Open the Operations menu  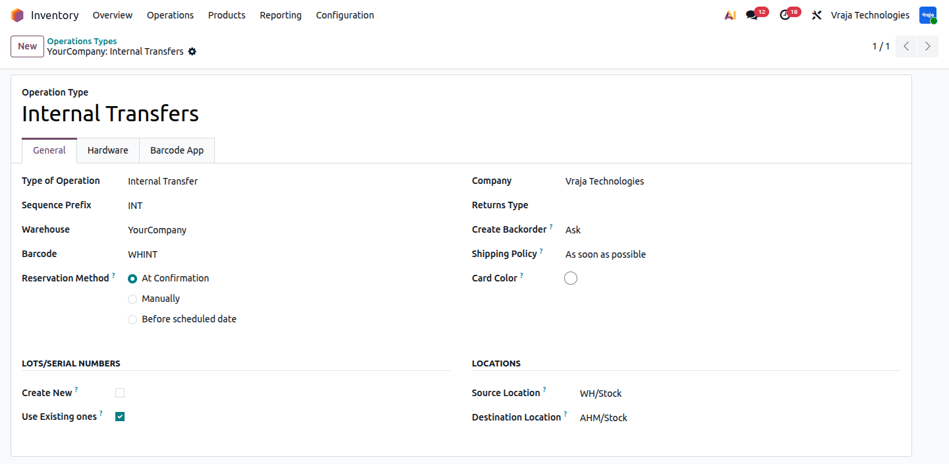coord(170,15)
